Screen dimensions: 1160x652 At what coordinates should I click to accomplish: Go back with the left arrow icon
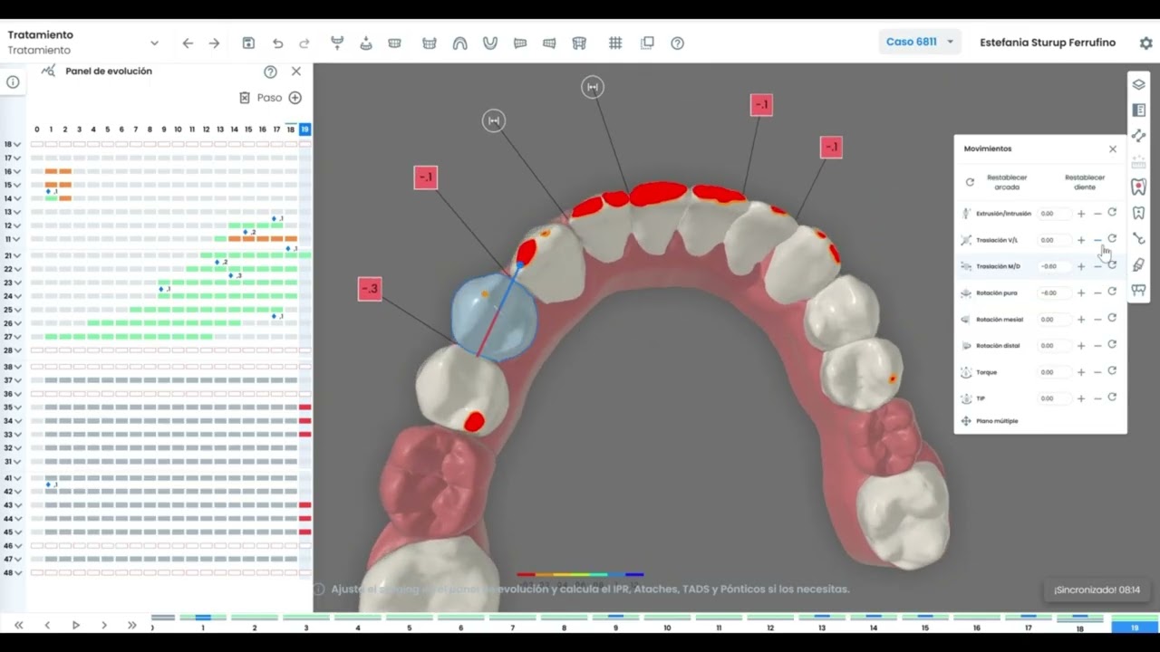click(188, 43)
